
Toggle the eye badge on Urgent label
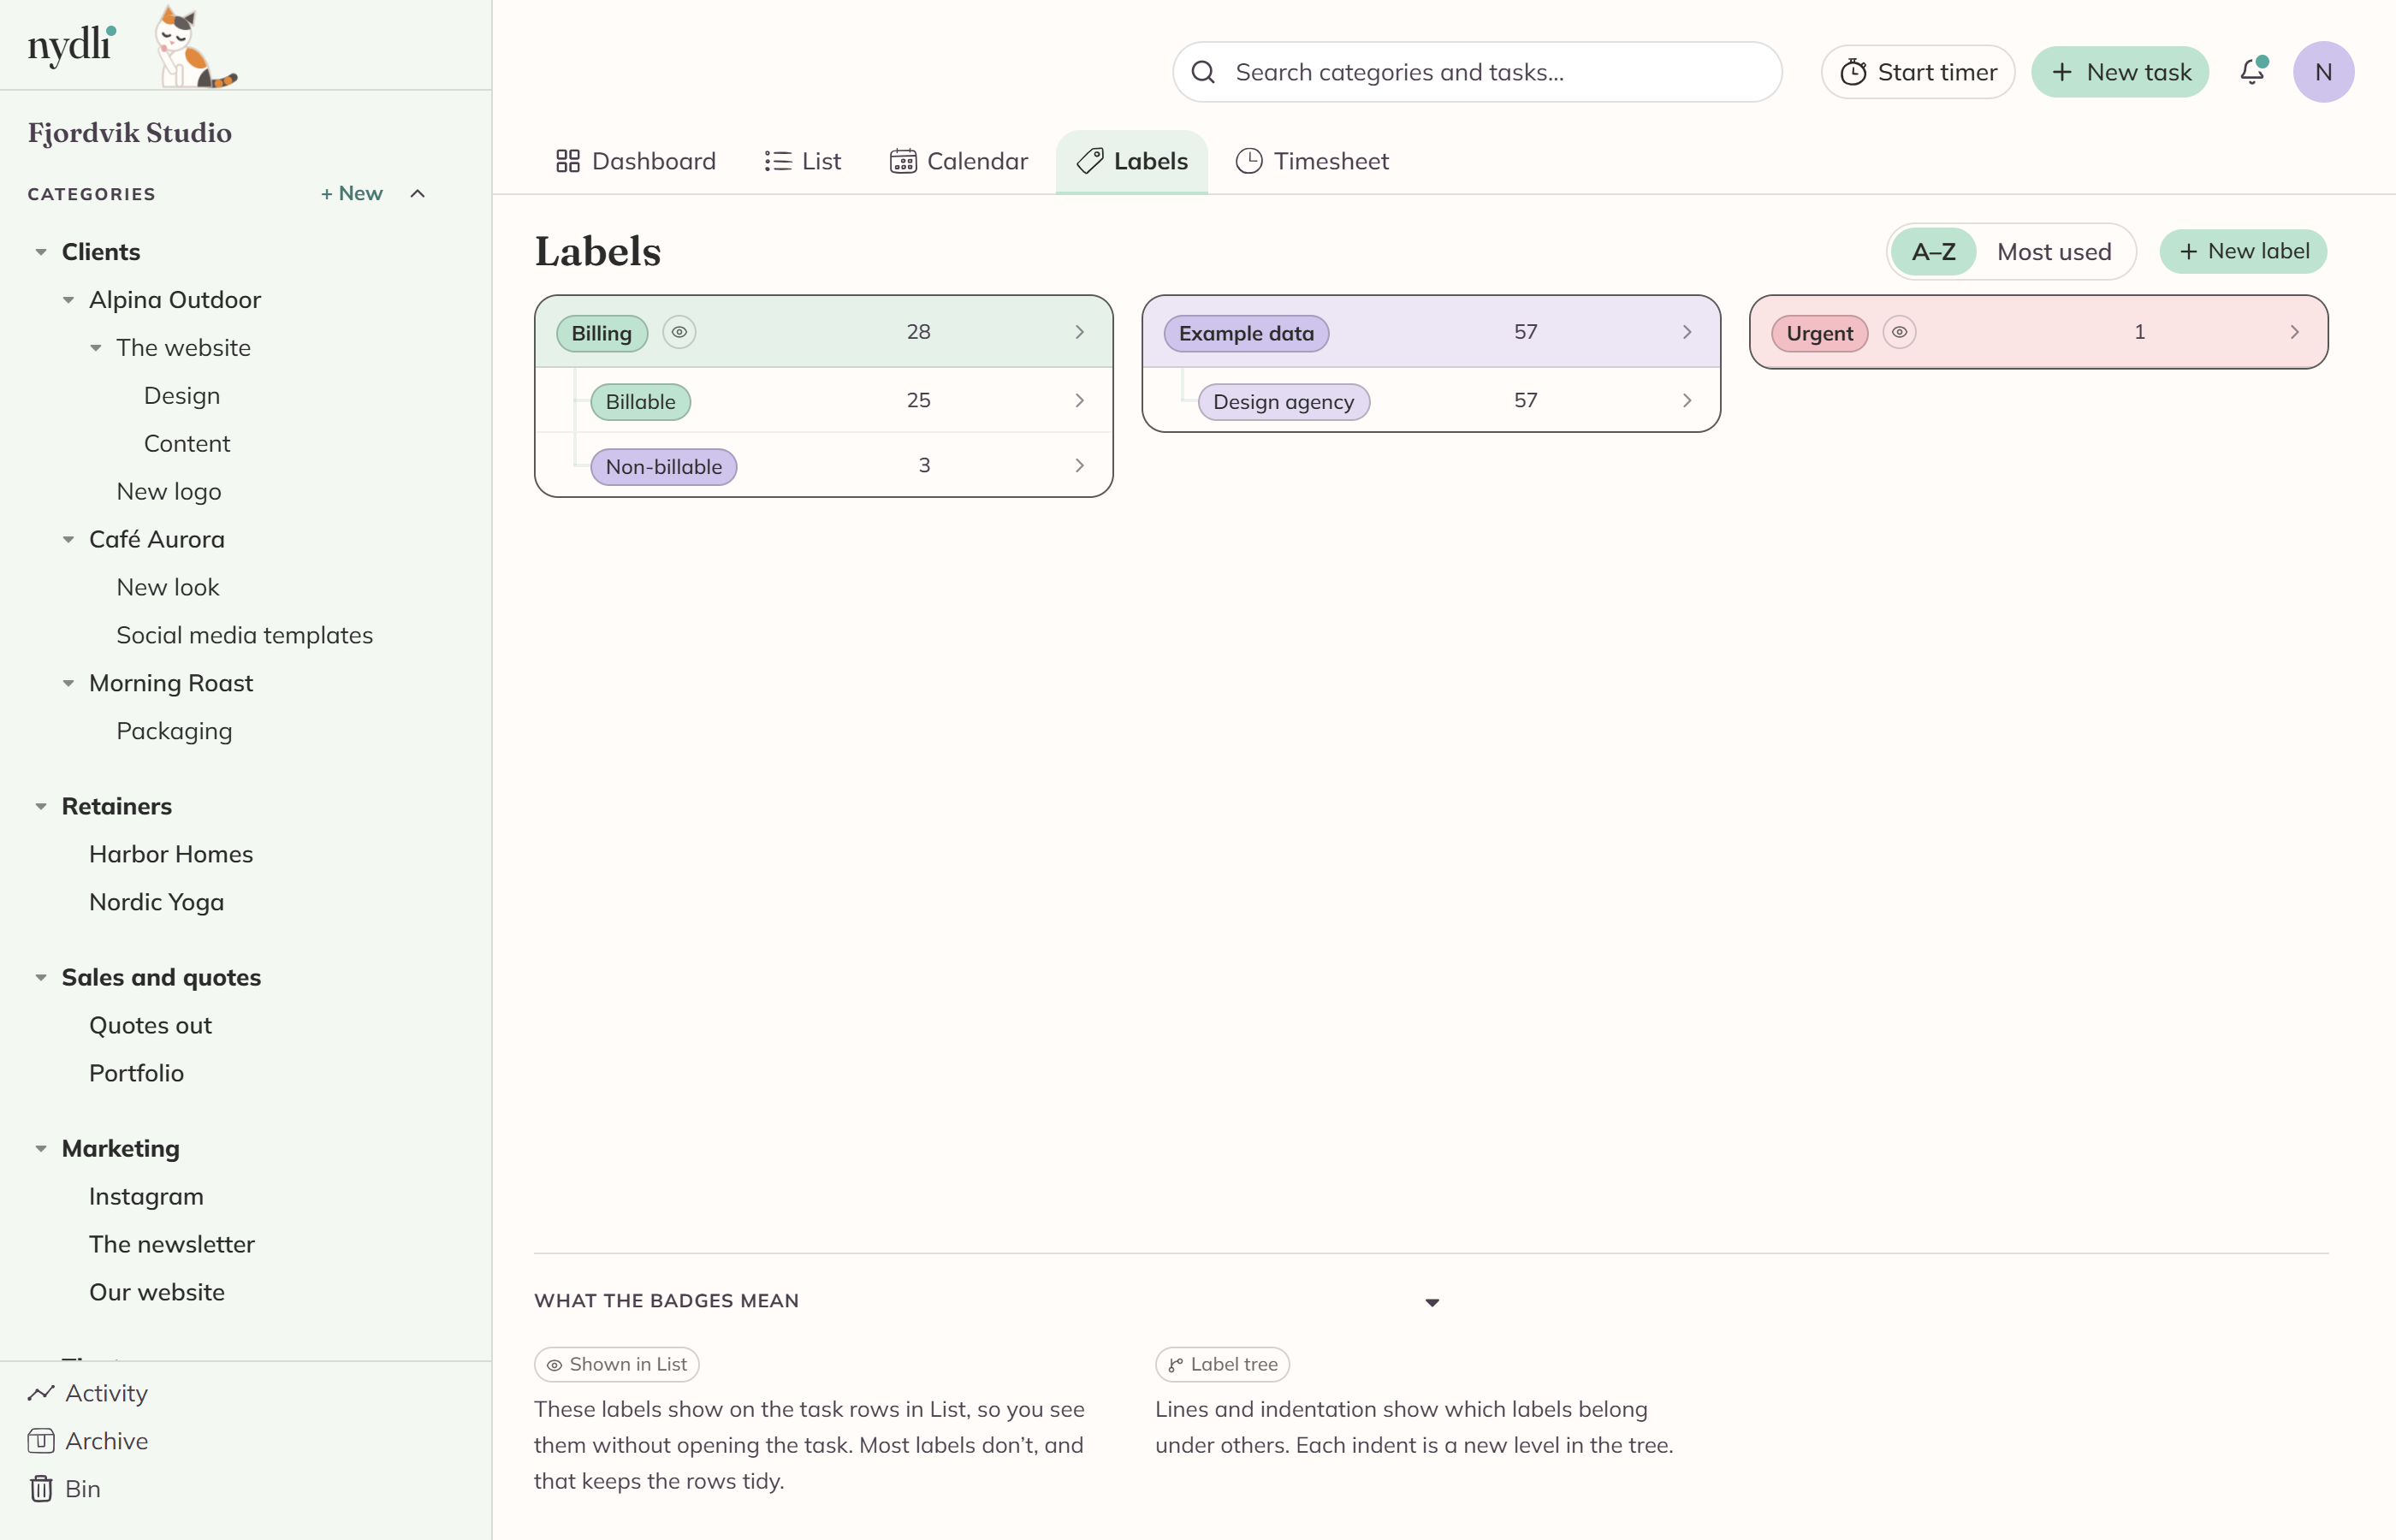[1899, 332]
